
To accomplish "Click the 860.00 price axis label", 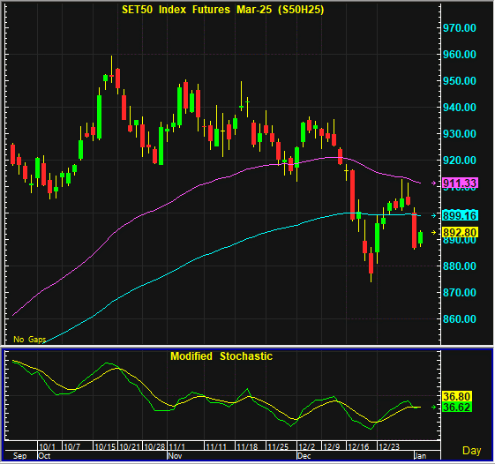I will (460, 319).
